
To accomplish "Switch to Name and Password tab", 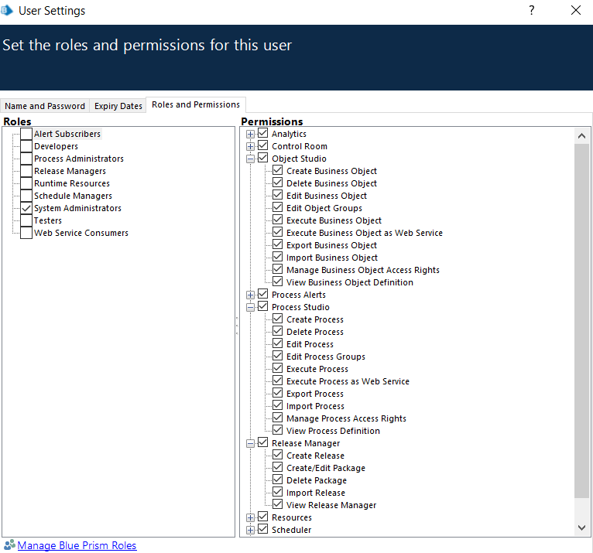I will (x=45, y=106).
